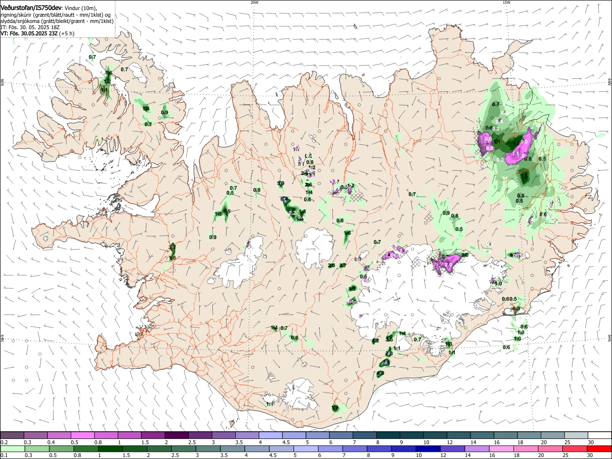
Task: Select upper legend darkest purple swatch between 2 and 2.5
Action: click(x=176, y=436)
